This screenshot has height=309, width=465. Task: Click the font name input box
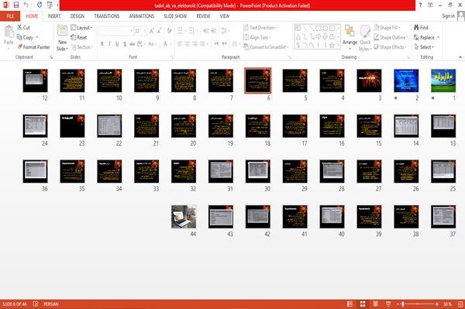coord(115,30)
